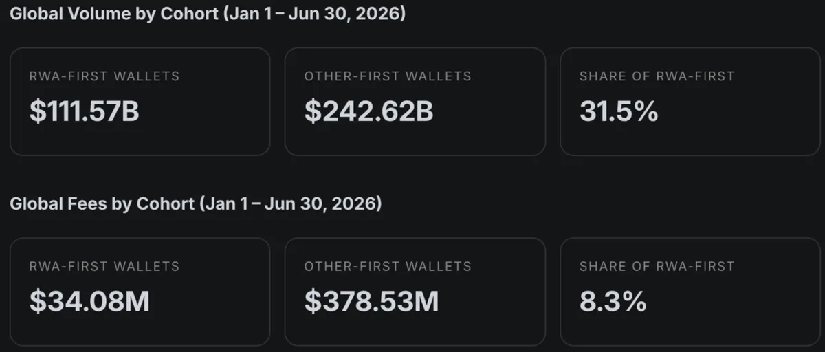Select the $378.53M fees figure

tap(372, 302)
